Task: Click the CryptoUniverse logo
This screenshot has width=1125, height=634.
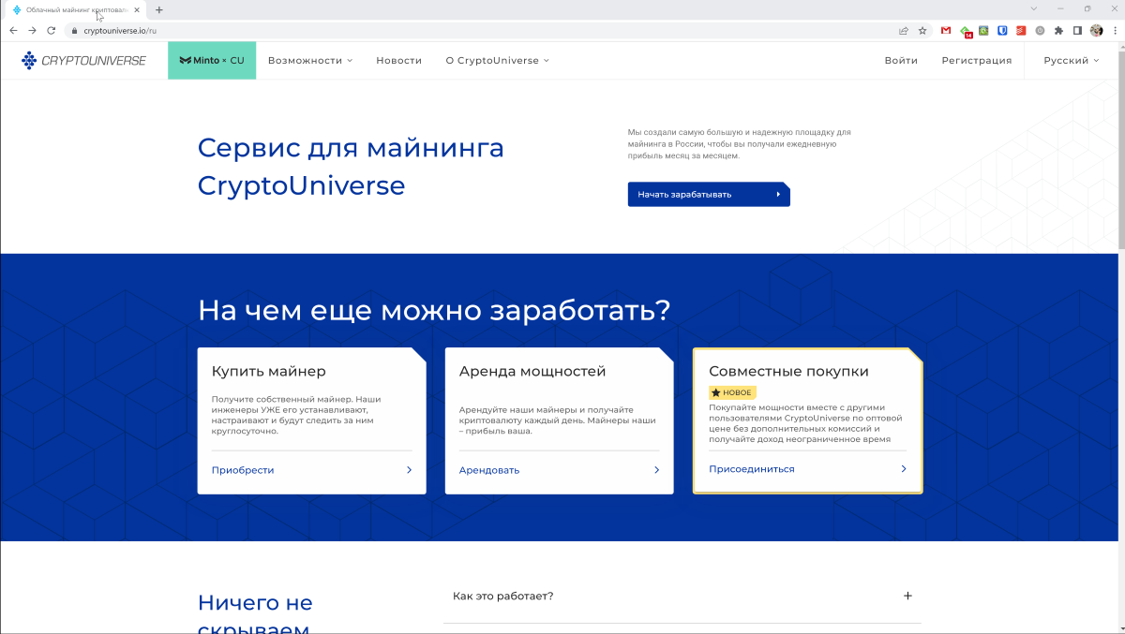Action: point(83,61)
